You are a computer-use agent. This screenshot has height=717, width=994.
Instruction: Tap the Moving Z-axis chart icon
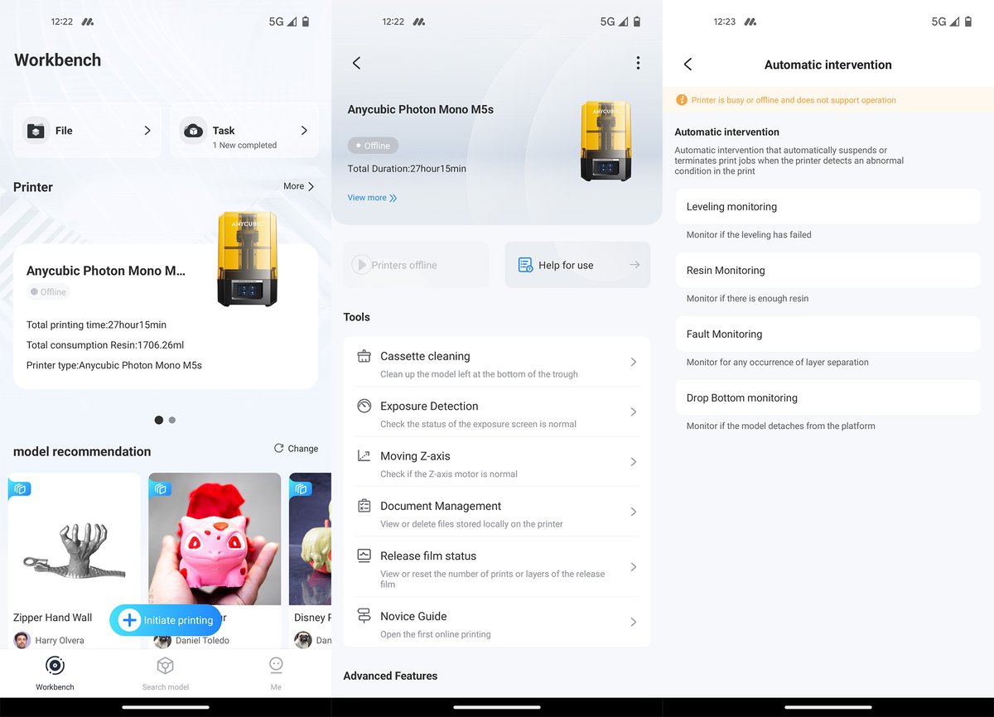(364, 455)
